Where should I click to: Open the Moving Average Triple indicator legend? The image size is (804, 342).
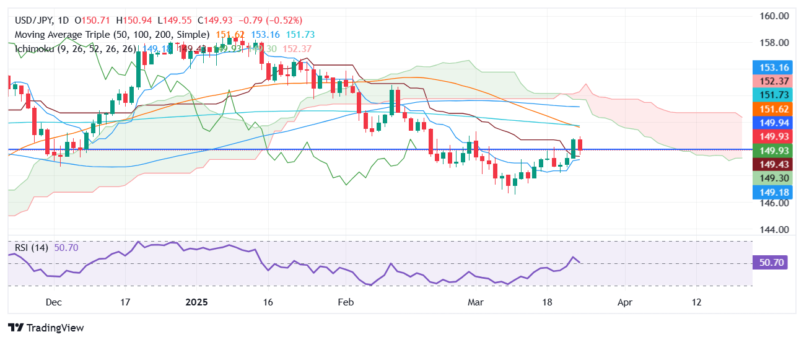point(111,35)
